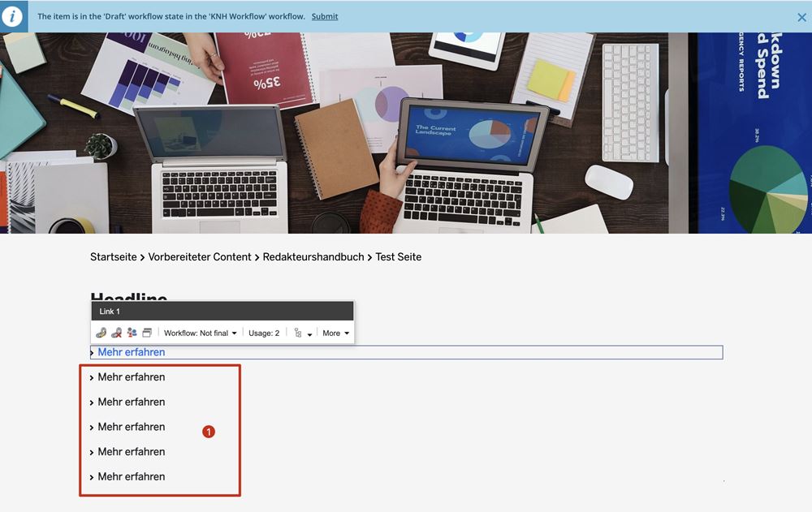Click the tree structure navigation icon
Image resolution: width=812 pixels, height=512 pixels.
(298, 333)
